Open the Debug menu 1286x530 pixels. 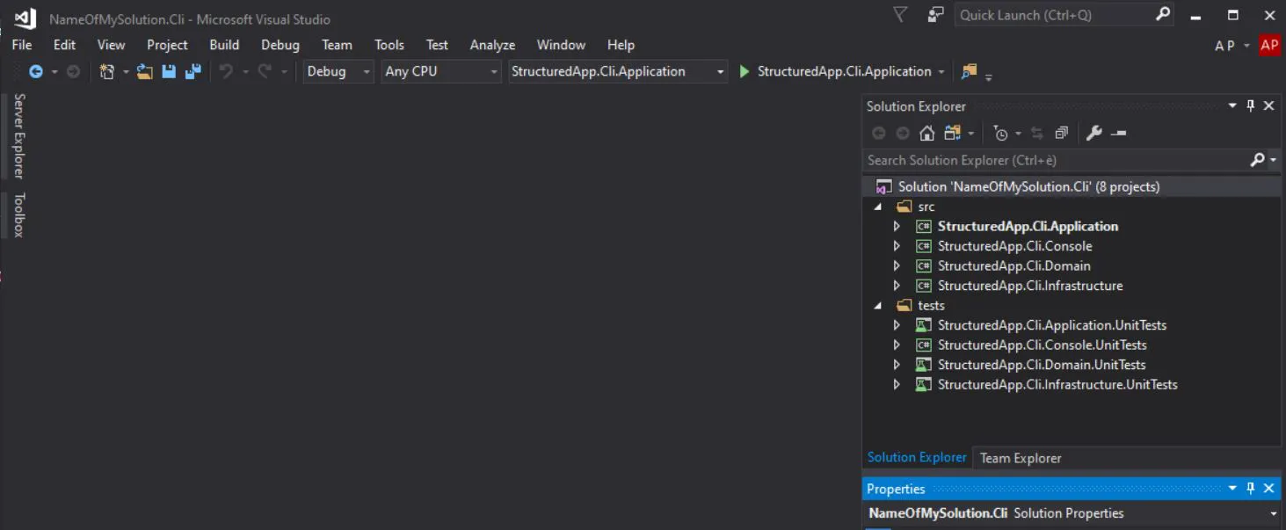pyautogui.click(x=280, y=45)
